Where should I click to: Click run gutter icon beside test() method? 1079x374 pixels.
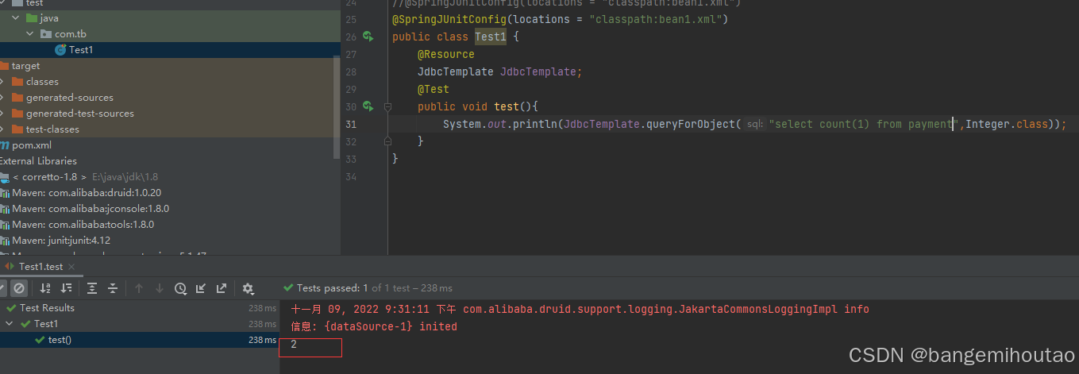point(368,106)
